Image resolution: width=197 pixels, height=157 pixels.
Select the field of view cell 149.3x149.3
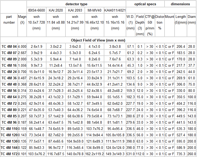(x=115, y=154)
